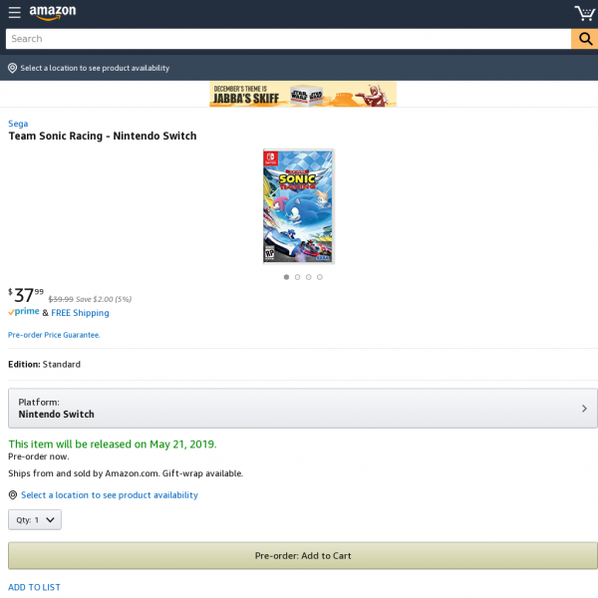This screenshot has width=598, height=598.
Task: Click the Amazon logo
Action: (53, 12)
